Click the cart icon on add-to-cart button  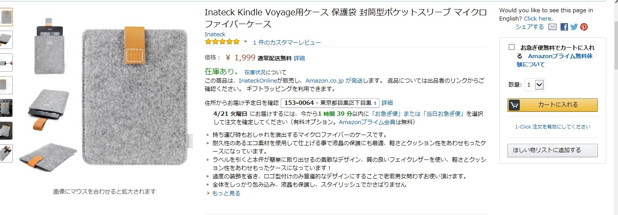point(514,105)
